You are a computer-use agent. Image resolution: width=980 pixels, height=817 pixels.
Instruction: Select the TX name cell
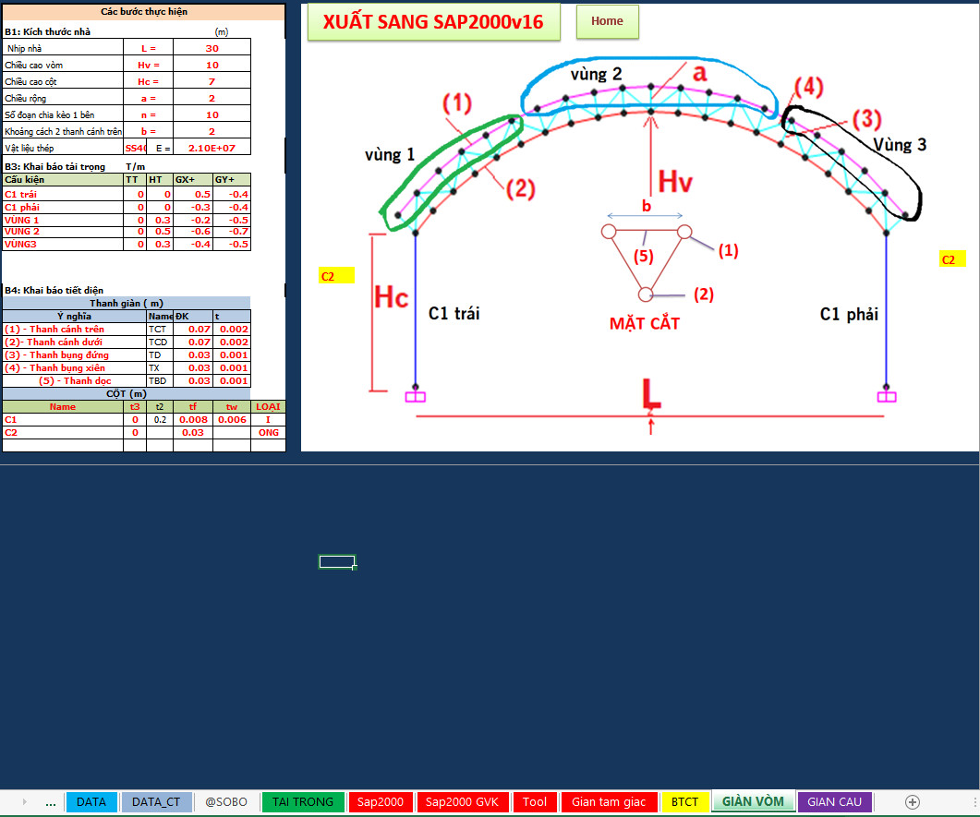coord(160,368)
